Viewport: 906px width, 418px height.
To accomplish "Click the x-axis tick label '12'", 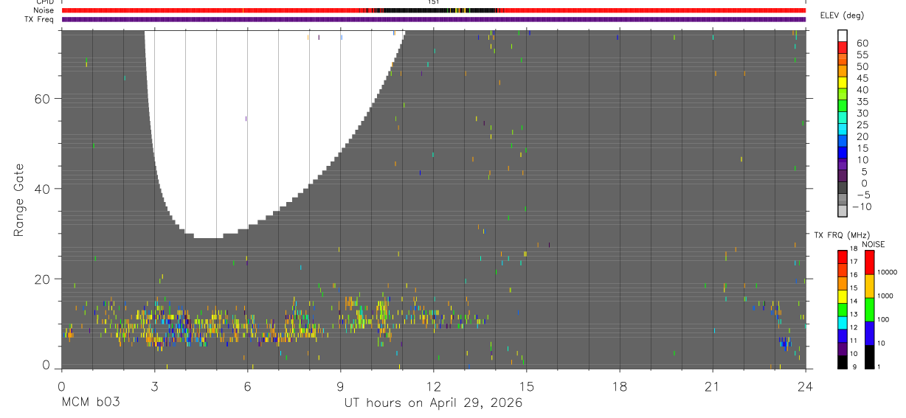I will [433, 386].
